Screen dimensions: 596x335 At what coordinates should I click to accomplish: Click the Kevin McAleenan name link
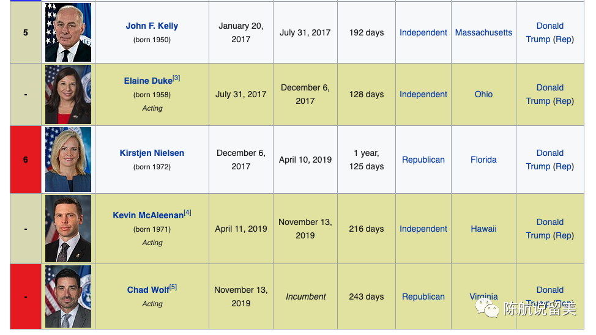click(148, 215)
